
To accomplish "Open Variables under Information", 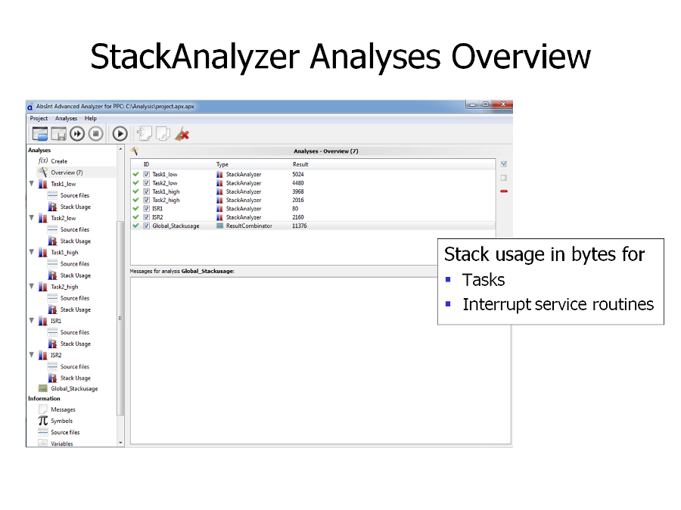I will [62, 443].
